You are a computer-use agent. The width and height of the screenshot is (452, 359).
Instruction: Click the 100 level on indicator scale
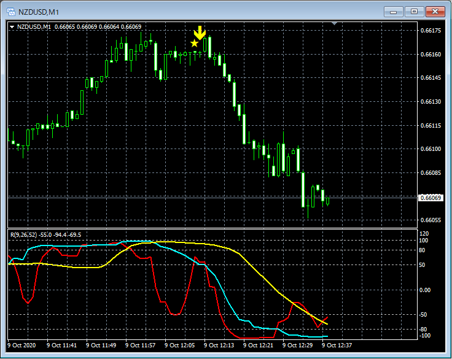point(424,241)
